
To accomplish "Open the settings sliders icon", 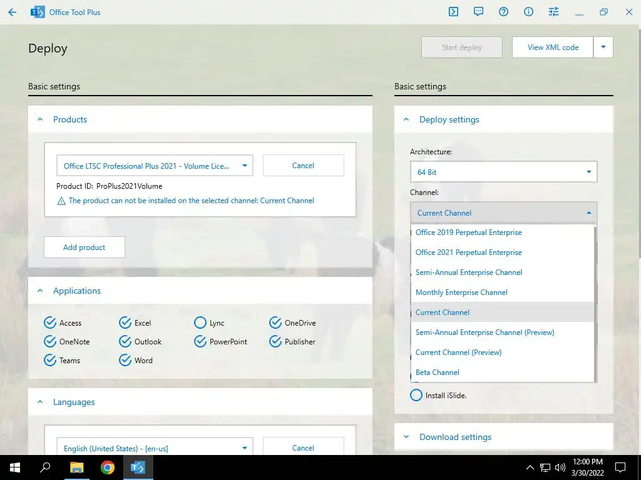I will (553, 12).
